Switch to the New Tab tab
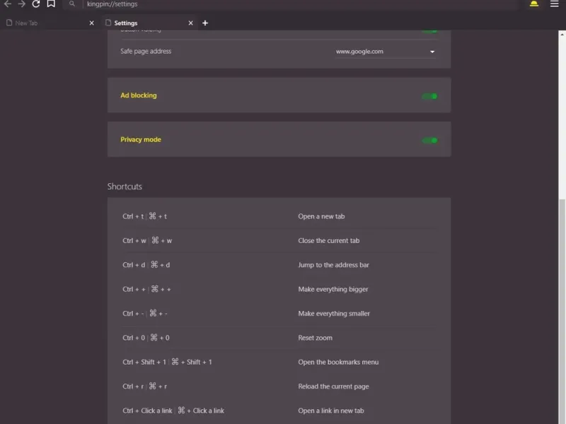Screen dimensions: 566x424 (x=42, y=23)
